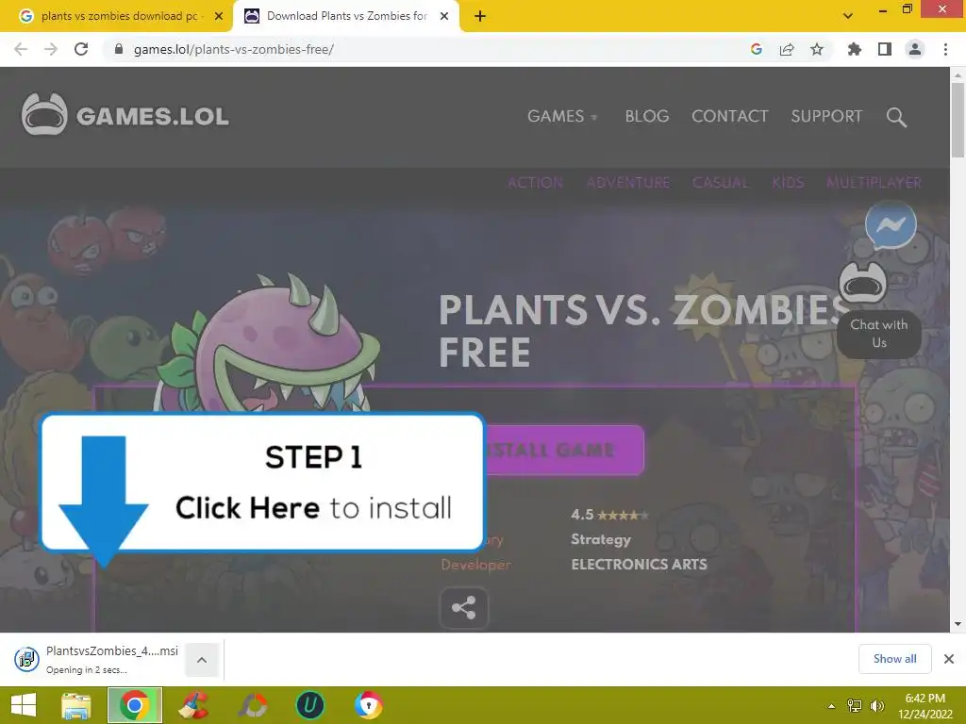This screenshot has height=724, width=966.
Task: Open the Extensions puzzle icon
Action: point(855,49)
